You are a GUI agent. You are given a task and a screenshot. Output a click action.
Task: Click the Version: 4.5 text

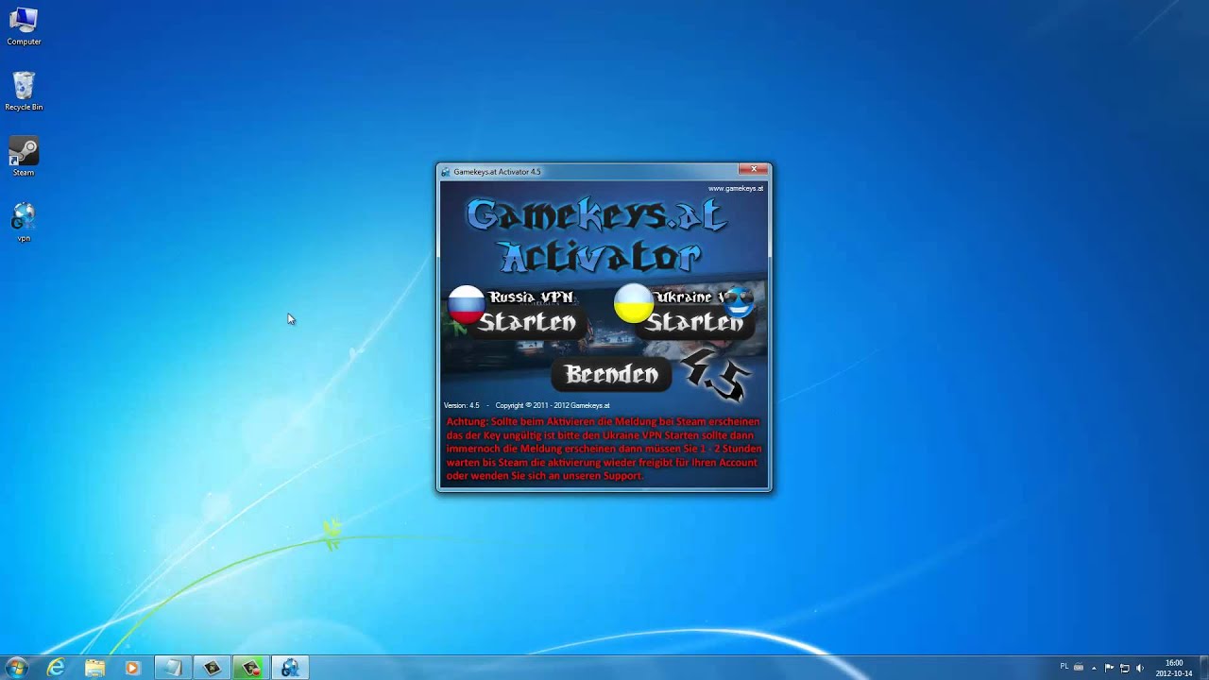[x=462, y=406]
